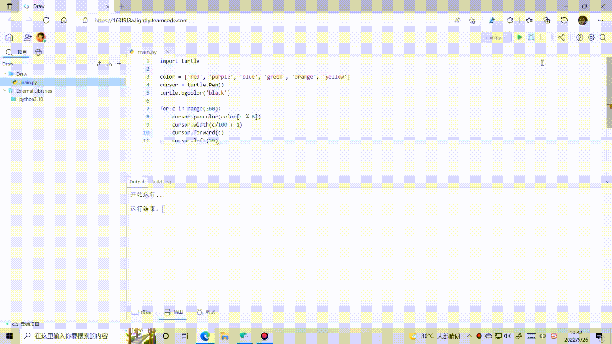Create a new file with the plus icon
Viewport: 612px width, 344px height.
point(119,63)
